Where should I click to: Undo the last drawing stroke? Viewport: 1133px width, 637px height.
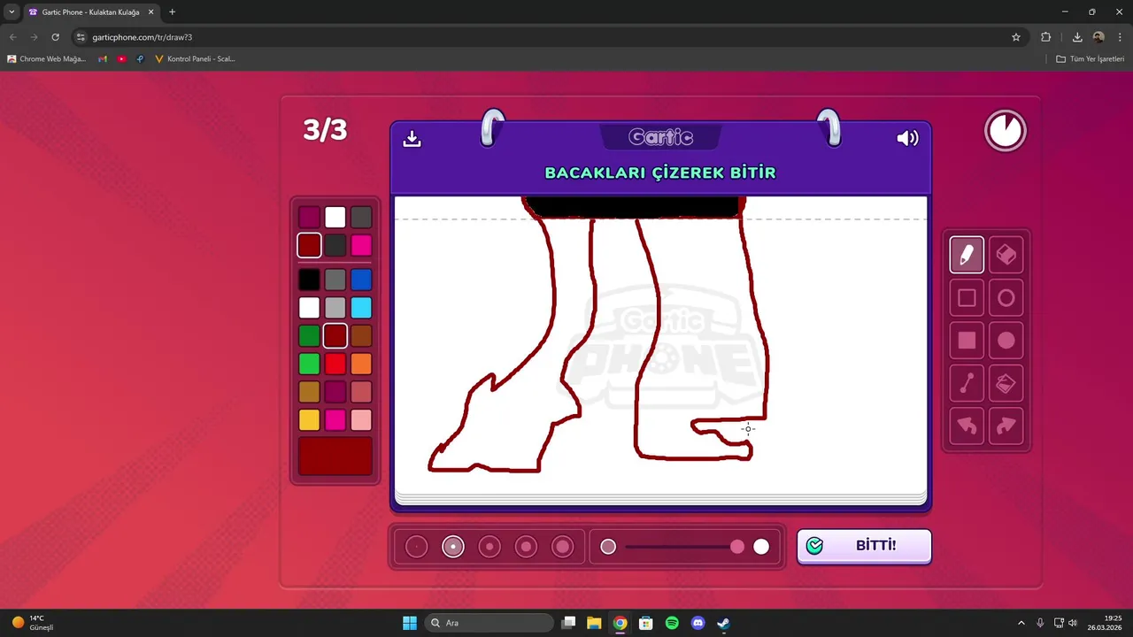pos(967,426)
